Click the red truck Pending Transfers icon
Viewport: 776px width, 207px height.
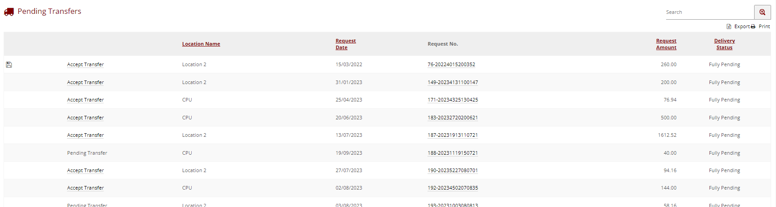9,12
